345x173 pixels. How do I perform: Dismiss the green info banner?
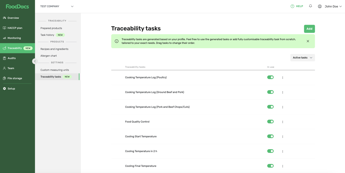(308, 41)
